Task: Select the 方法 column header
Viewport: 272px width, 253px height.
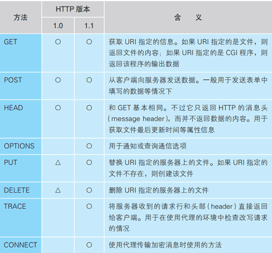Action: 21,17
